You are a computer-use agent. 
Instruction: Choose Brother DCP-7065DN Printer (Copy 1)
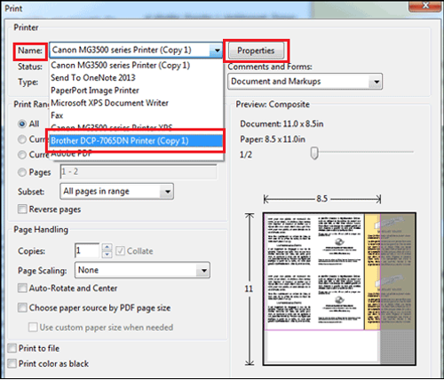click(x=136, y=141)
